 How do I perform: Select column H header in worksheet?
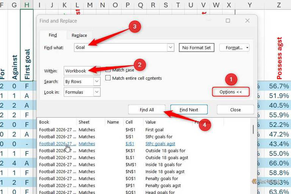coord(27,5)
